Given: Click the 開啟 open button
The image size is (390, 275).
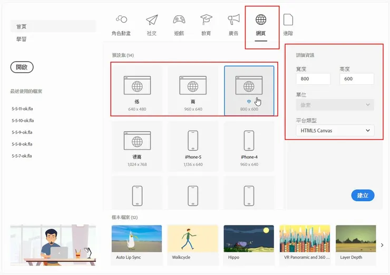Looking at the screenshot, I should (22, 67).
